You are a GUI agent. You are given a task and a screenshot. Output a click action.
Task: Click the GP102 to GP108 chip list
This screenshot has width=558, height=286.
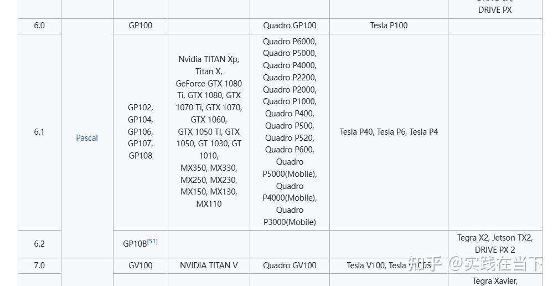pyautogui.click(x=140, y=132)
